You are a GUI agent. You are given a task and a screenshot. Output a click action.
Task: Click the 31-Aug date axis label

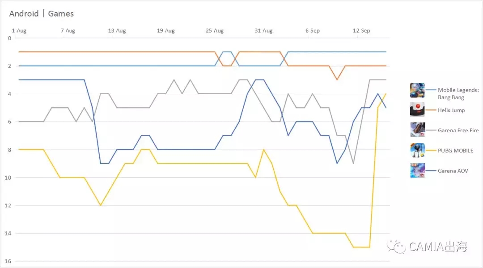click(263, 31)
